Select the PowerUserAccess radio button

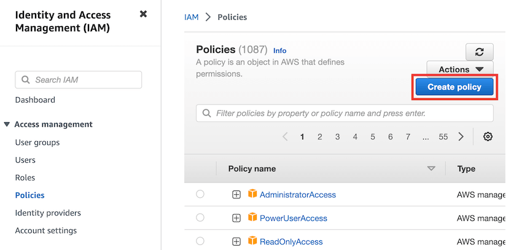tap(200, 217)
